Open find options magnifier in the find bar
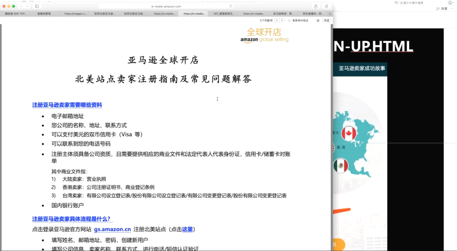This screenshot has height=251, width=457. [x=289, y=21]
